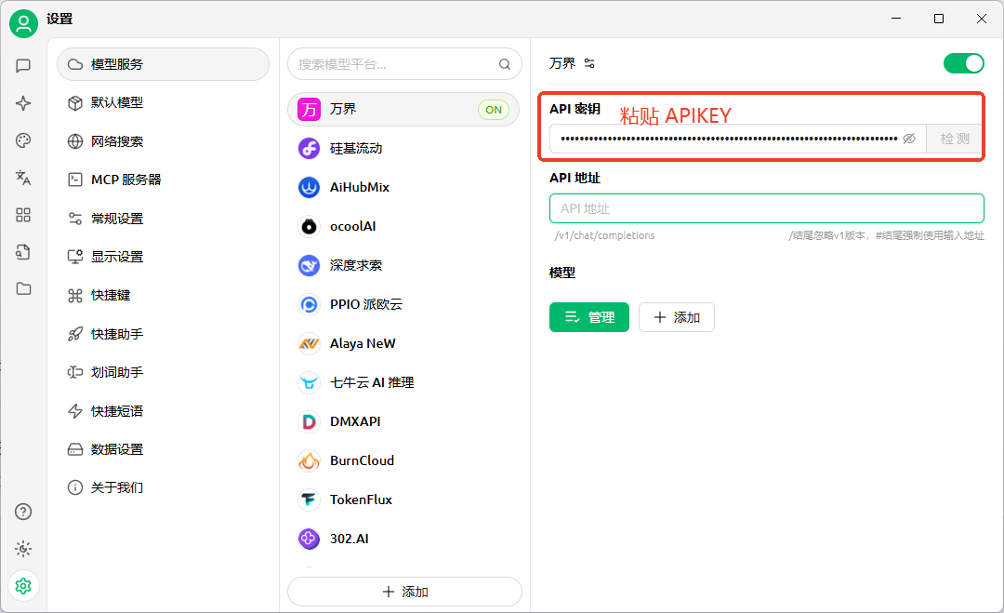Image resolution: width=1004 pixels, height=613 pixels.
Task: Open 常规设置 page
Action: [164, 219]
